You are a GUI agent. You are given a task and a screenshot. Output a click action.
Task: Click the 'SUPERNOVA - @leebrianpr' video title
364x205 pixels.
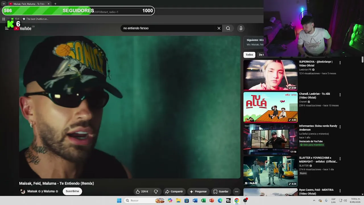(316, 63)
